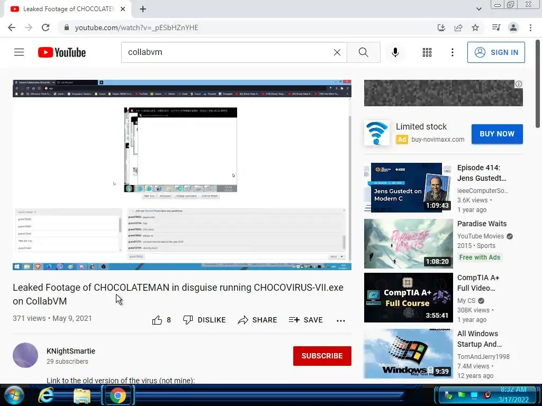This screenshot has width=542, height=406.
Task: Open the buy-novimaxx.com ad link
Action: pyautogui.click(x=438, y=140)
